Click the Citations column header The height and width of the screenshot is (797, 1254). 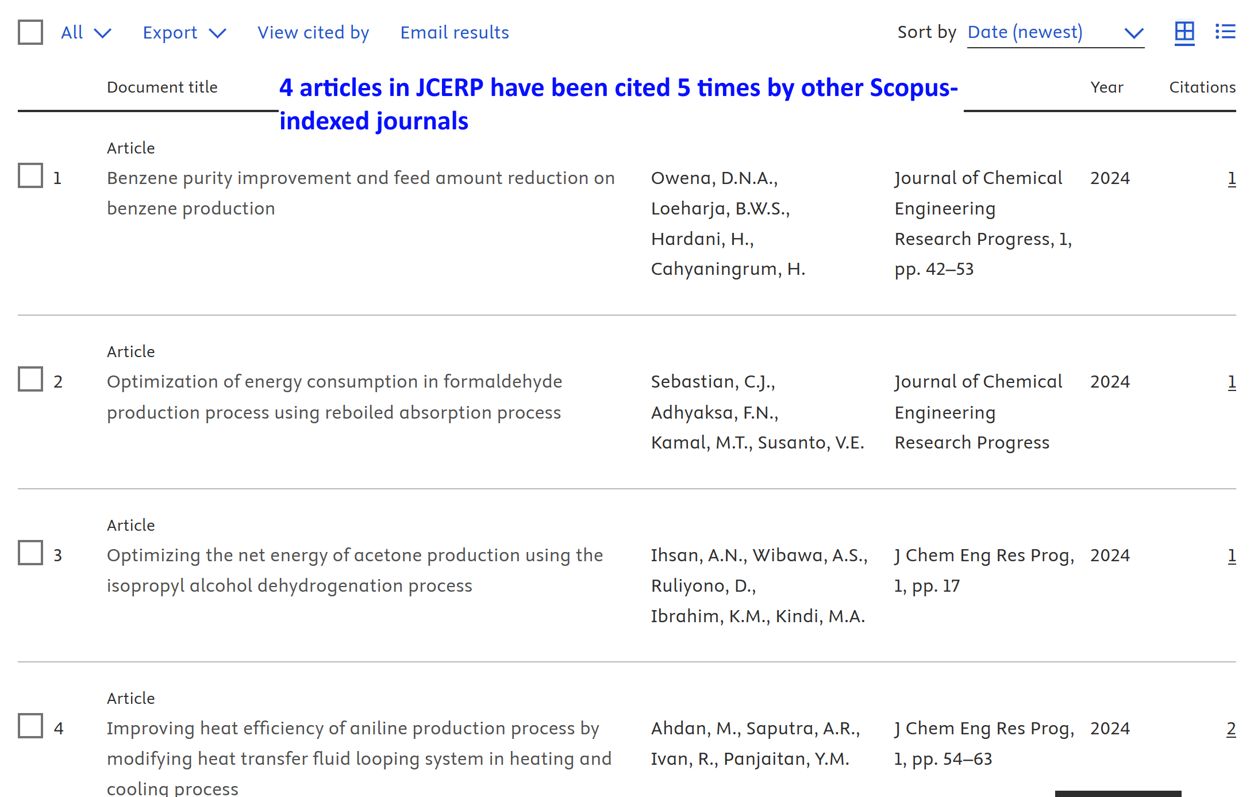(x=1202, y=87)
